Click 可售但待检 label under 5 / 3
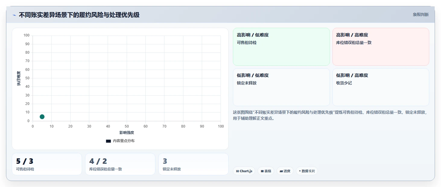 click(25, 169)
